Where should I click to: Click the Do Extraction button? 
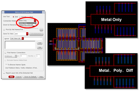tap(36, 34)
